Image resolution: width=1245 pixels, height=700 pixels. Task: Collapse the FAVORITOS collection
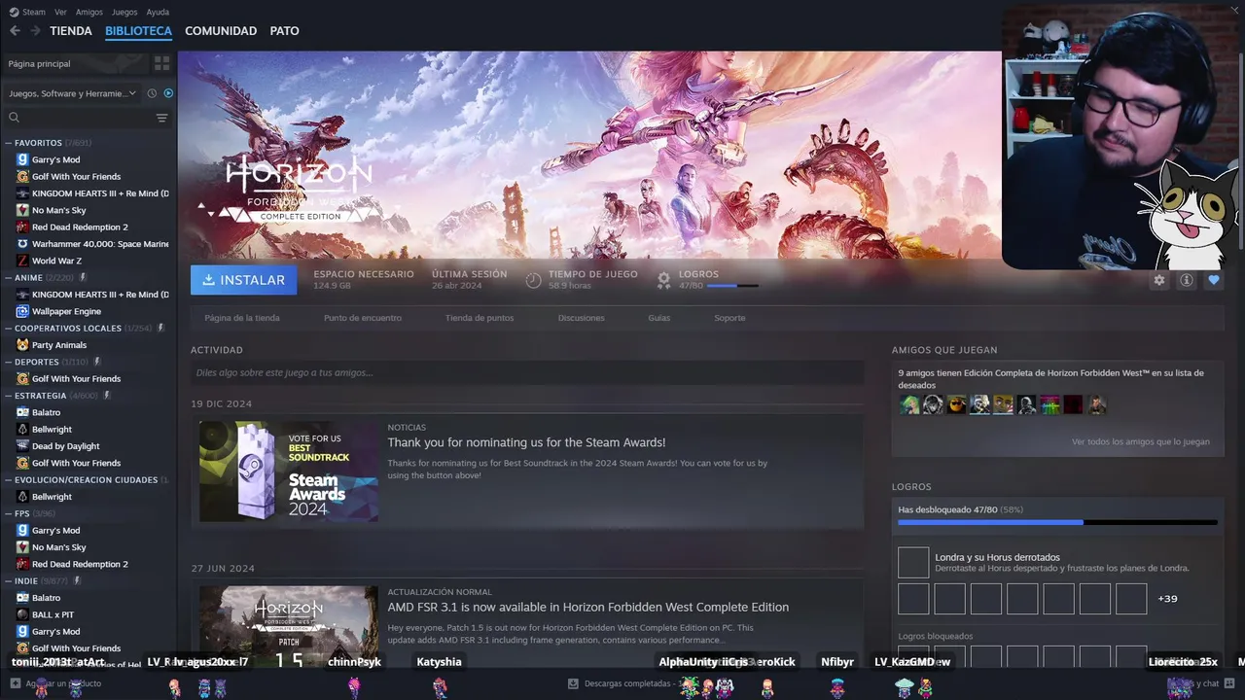pyautogui.click(x=9, y=143)
